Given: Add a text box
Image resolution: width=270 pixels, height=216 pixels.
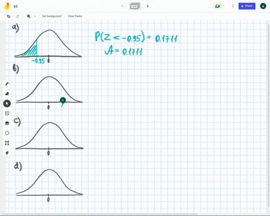Looking at the screenshot, I should (x=7, y=143).
